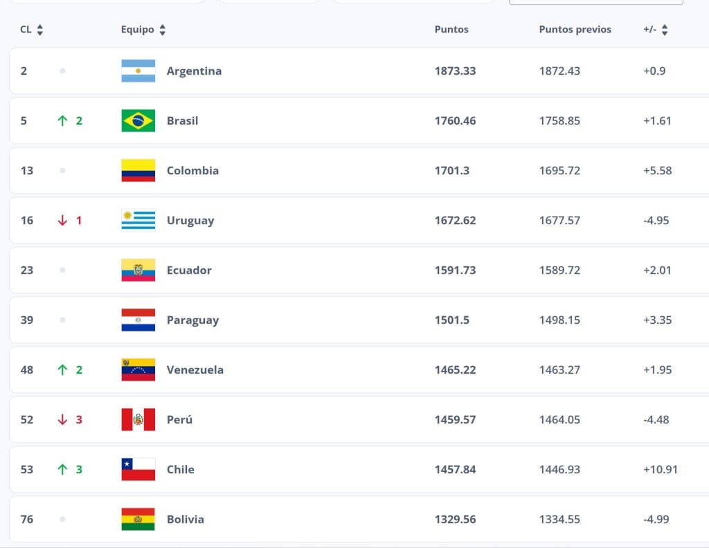Click the Bolivia flag icon
This screenshot has height=548, width=709.
coord(138,519)
